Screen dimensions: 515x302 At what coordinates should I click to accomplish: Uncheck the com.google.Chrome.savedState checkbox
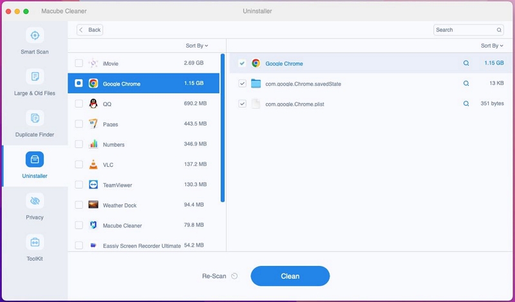(242, 84)
